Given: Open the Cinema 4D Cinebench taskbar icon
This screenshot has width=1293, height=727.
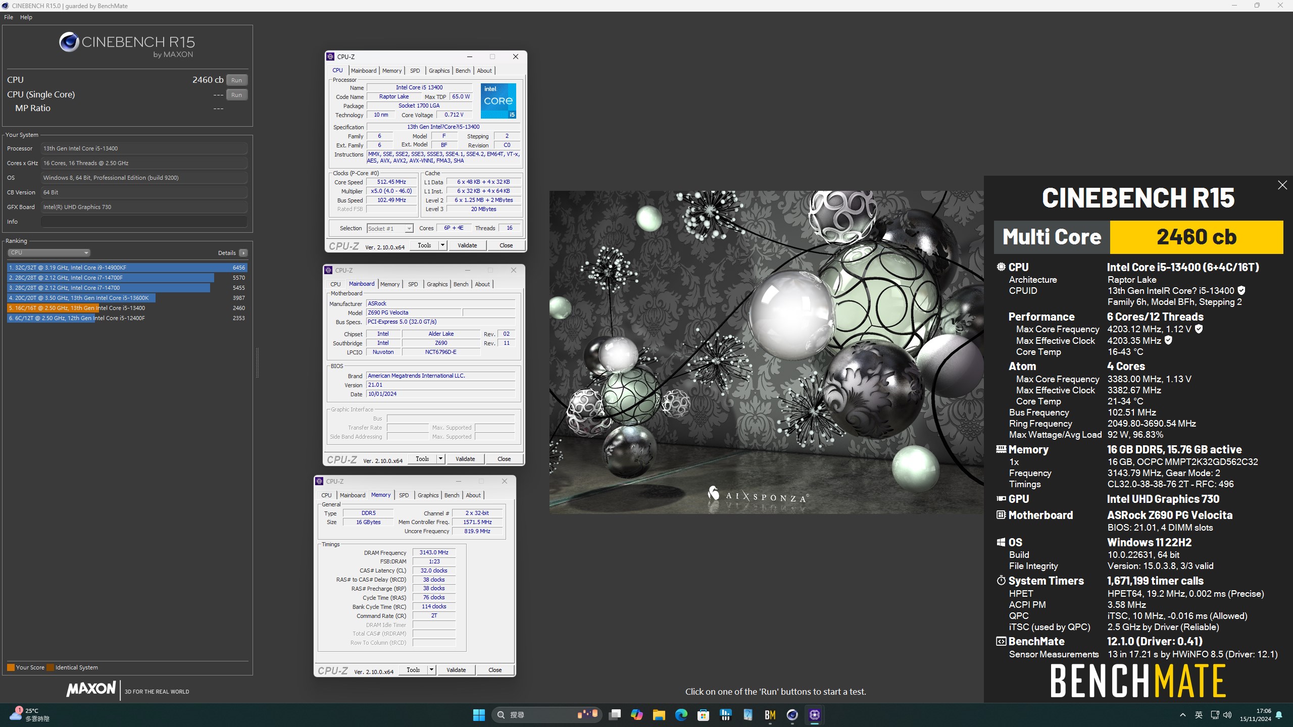Looking at the screenshot, I should click(792, 715).
